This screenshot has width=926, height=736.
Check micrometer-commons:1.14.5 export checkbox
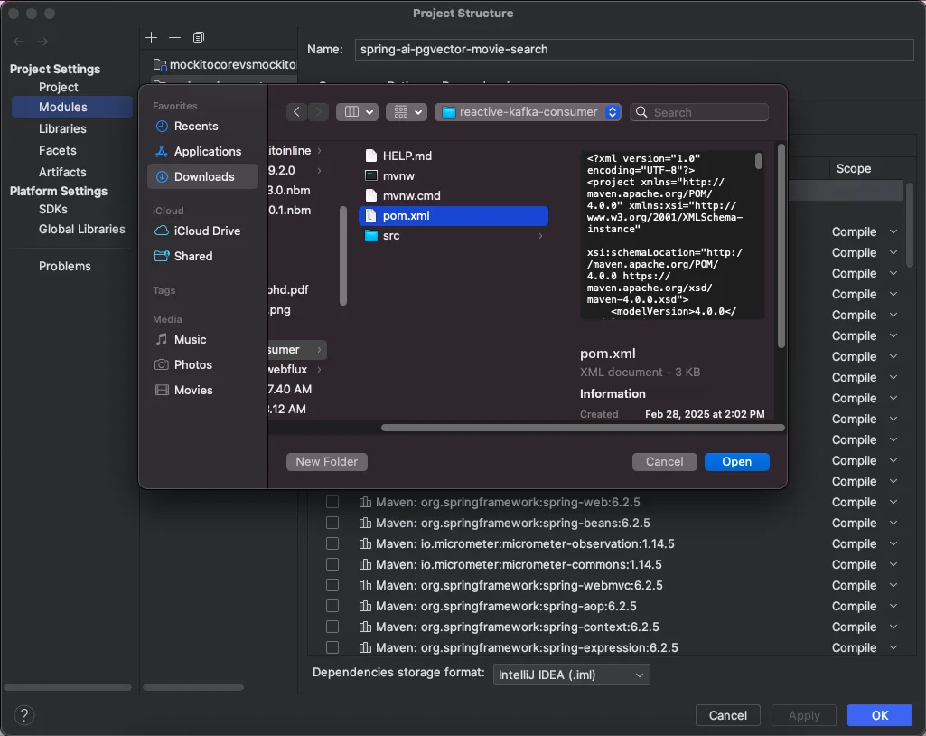pyautogui.click(x=332, y=564)
